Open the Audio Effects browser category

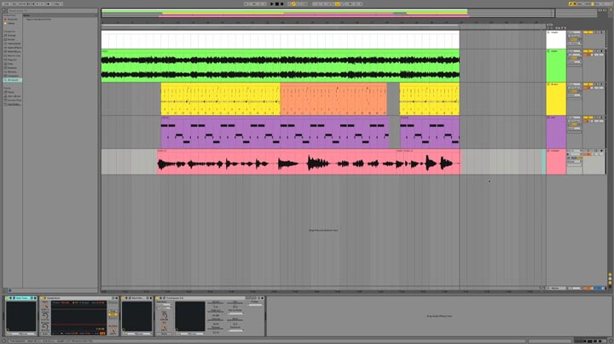[x=14, y=48]
